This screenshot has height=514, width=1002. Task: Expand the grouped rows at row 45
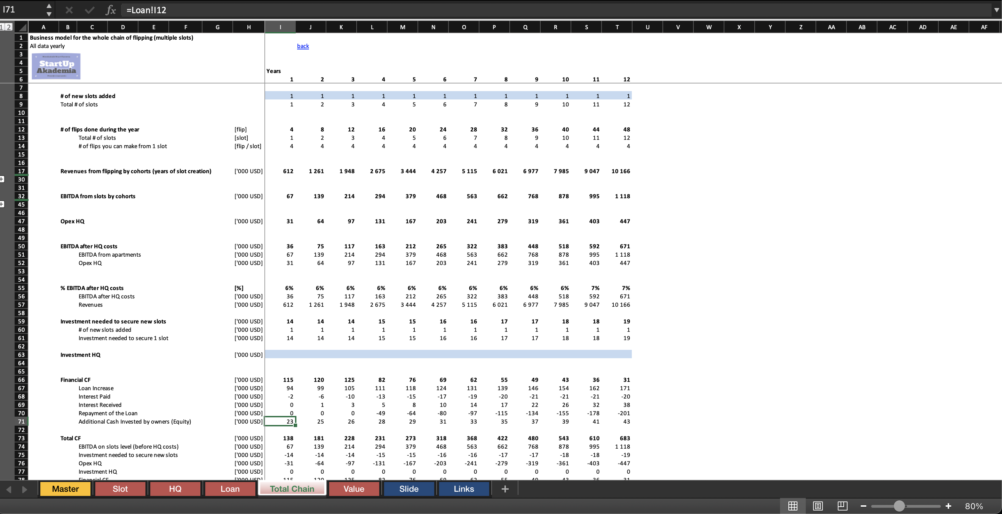coord(2,204)
